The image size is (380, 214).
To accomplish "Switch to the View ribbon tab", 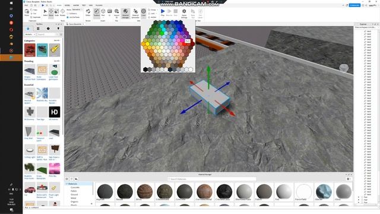I will [x=91, y=5].
